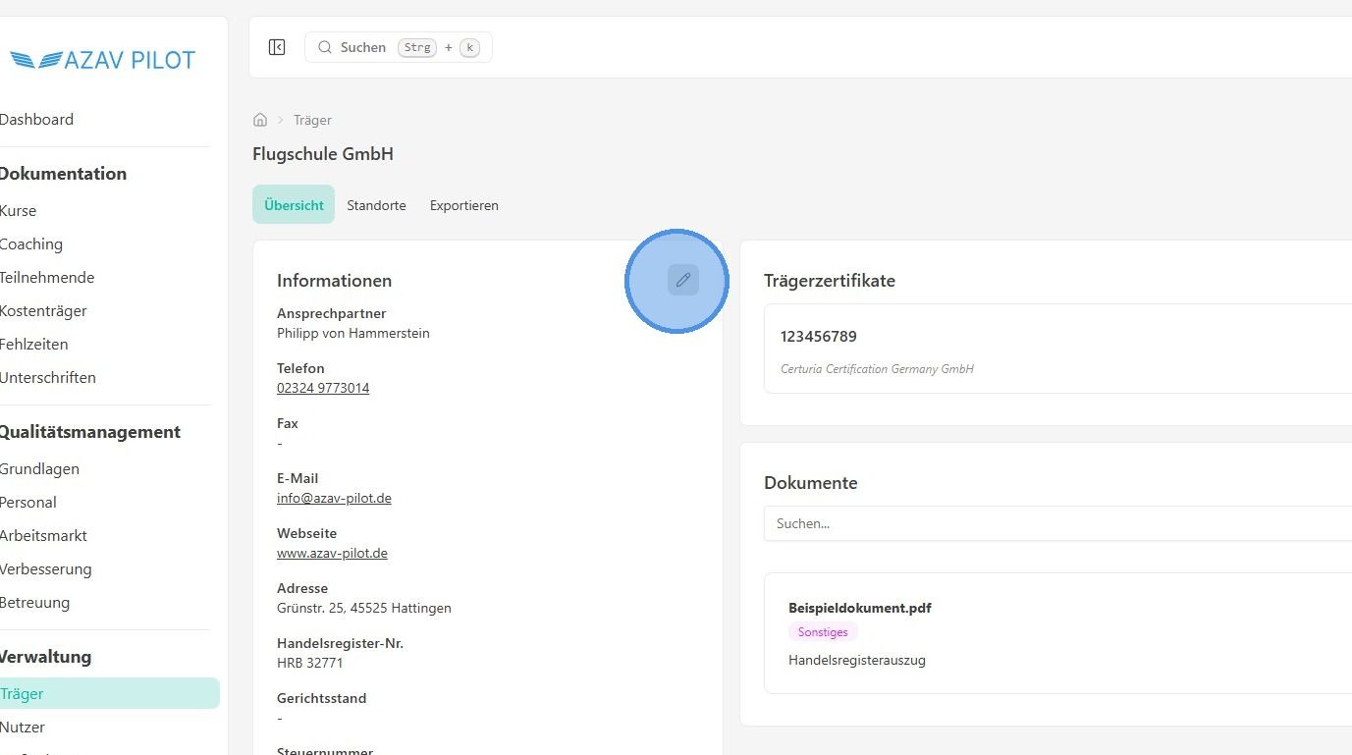Screen dimensions: 1352x755
Task: Click the HRB 32771 register number
Action: pyautogui.click(x=310, y=663)
